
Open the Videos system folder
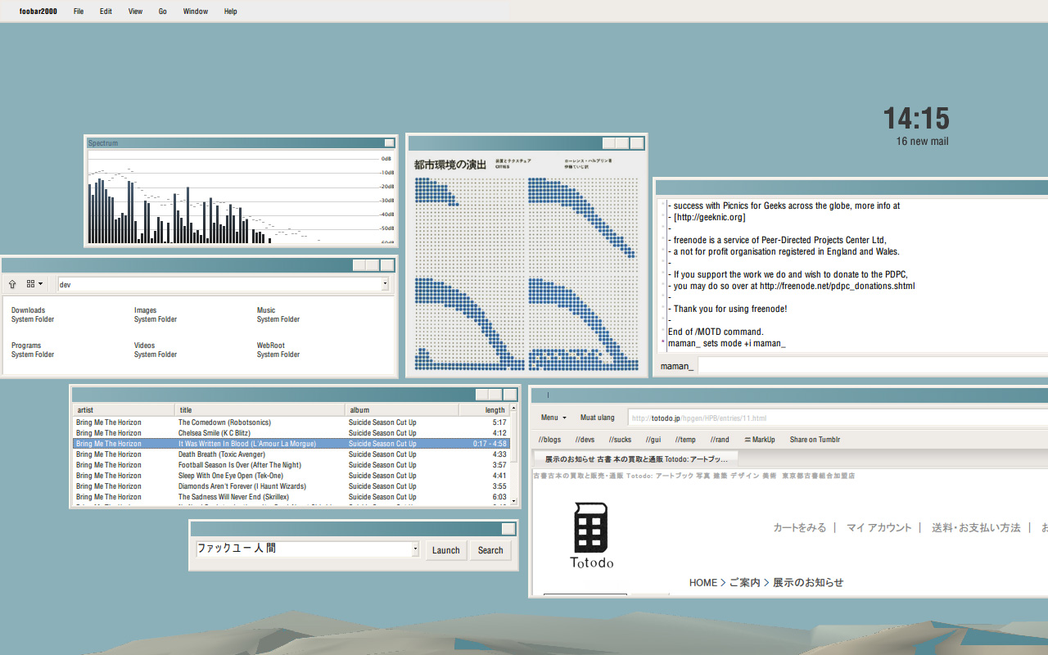156,350
